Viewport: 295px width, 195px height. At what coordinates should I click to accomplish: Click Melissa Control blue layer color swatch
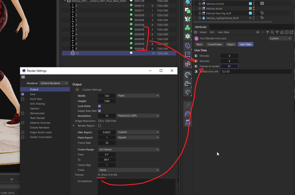coord(250,4)
